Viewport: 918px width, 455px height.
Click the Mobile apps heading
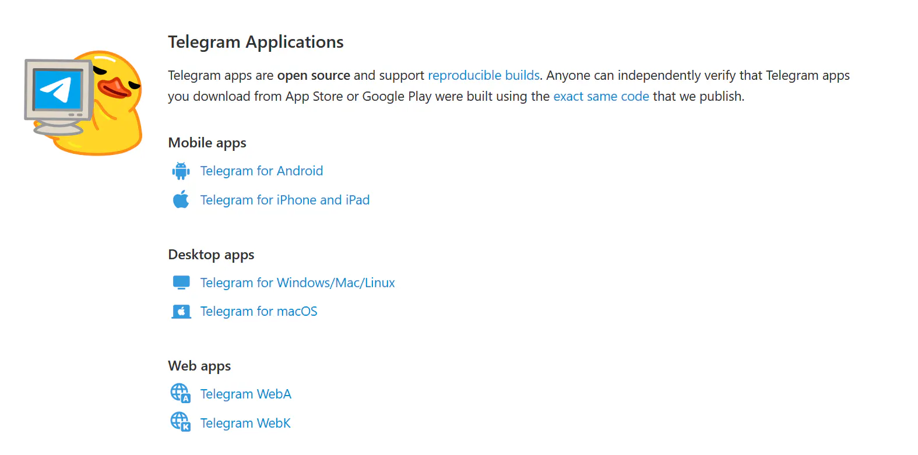(207, 143)
